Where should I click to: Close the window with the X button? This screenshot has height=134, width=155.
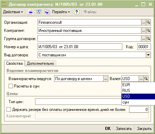[150, 4]
